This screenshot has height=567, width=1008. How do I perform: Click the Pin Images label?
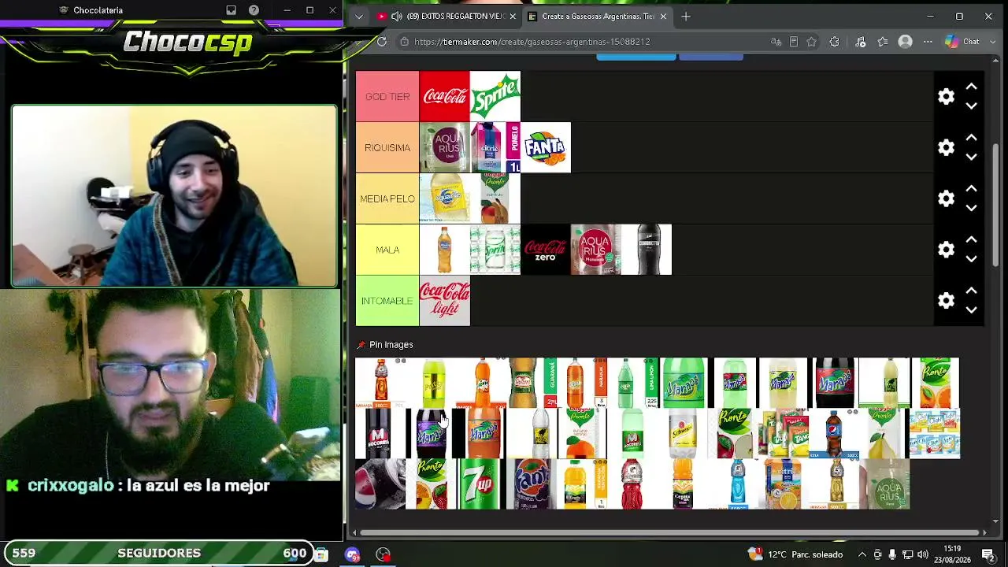391,345
